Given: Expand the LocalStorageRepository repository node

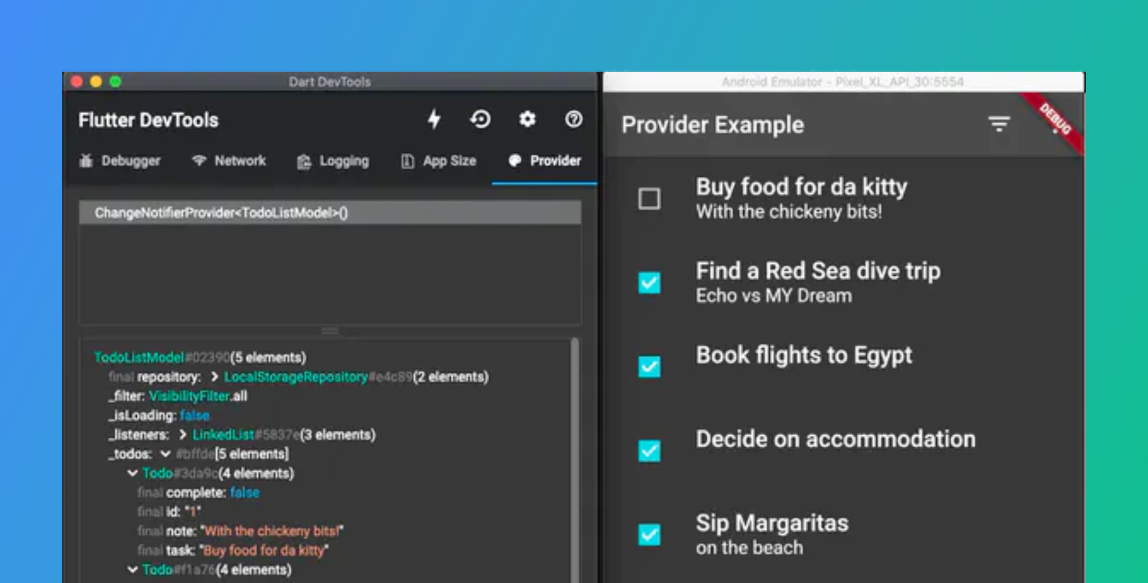Looking at the screenshot, I should coord(214,377).
